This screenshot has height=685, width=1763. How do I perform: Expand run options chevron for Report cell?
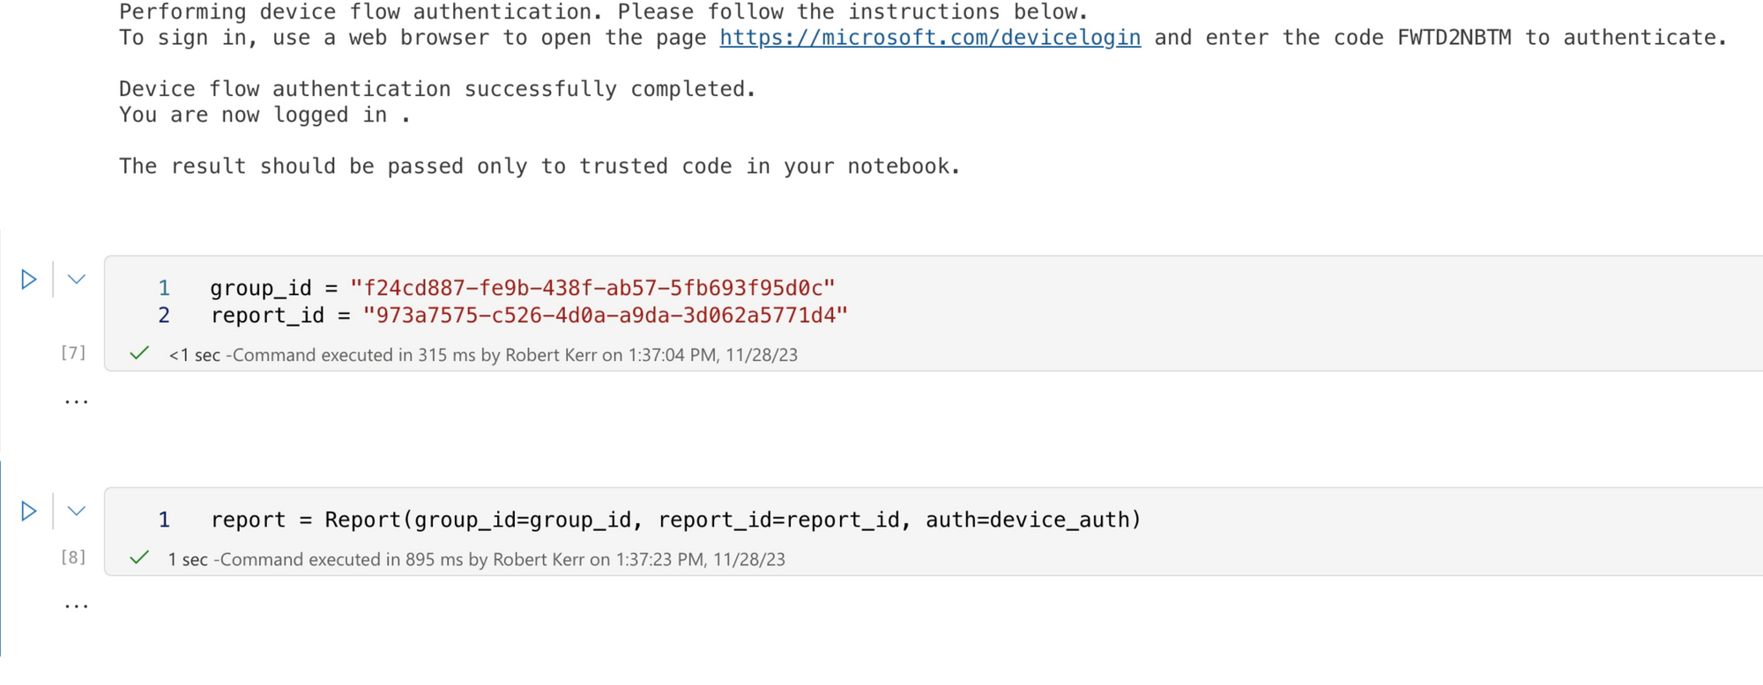click(x=77, y=512)
